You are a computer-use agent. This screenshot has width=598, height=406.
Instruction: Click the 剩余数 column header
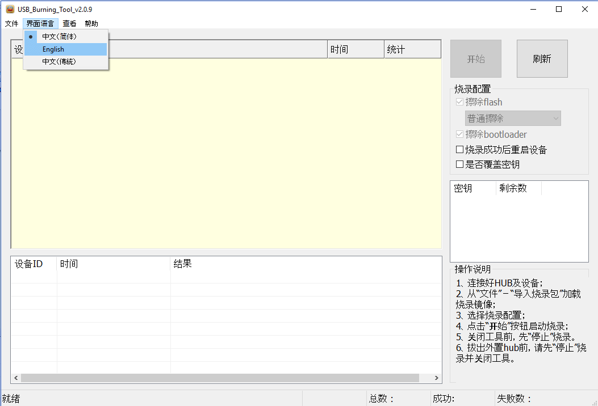pos(518,188)
